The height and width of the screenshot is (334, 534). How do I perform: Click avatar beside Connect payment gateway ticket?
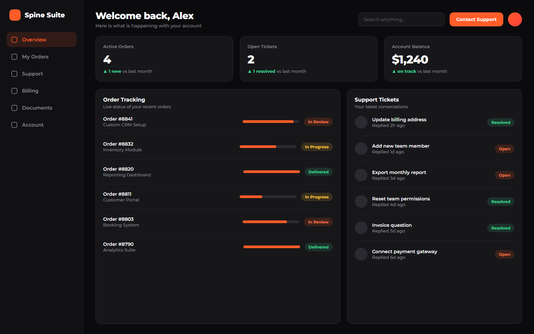(x=361, y=254)
